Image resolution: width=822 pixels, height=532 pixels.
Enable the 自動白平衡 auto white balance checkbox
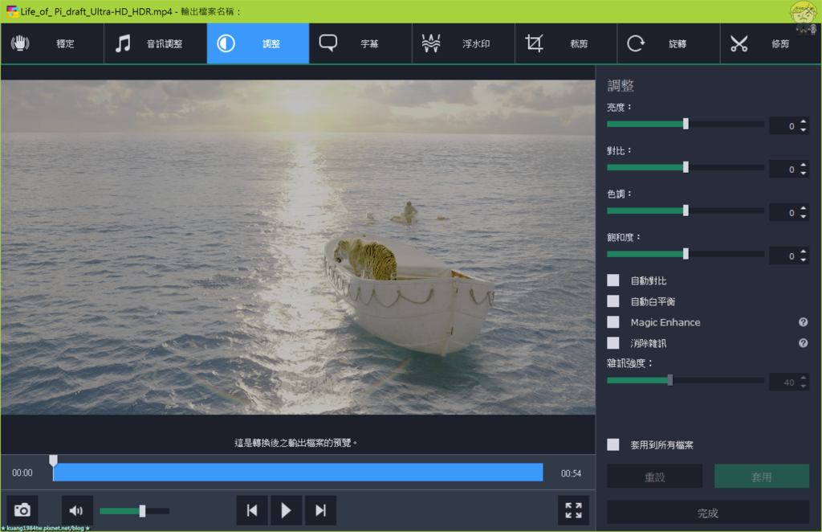click(x=612, y=301)
